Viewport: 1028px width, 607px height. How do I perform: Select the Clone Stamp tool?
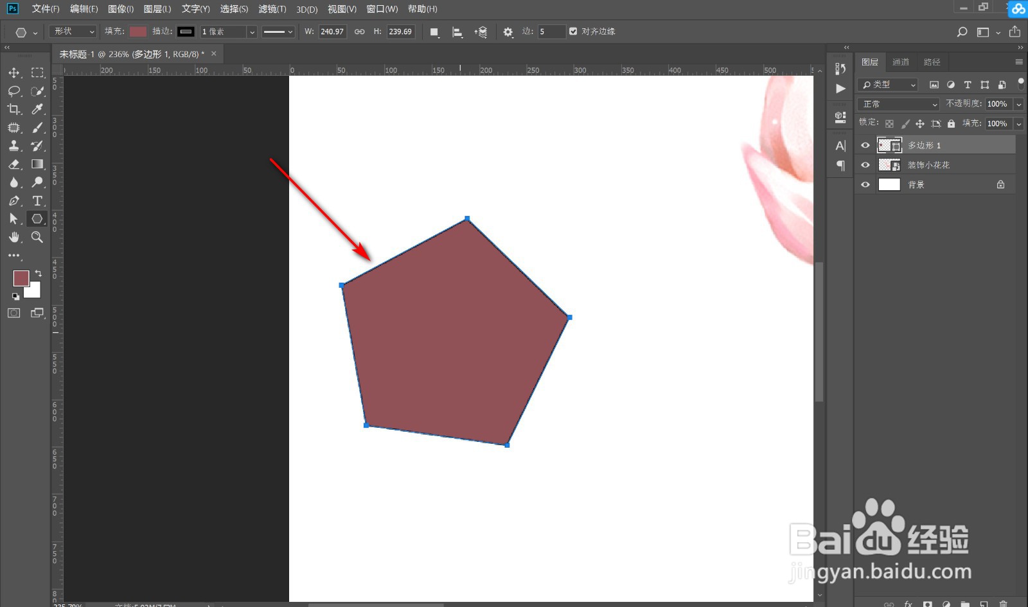click(x=14, y=146)
